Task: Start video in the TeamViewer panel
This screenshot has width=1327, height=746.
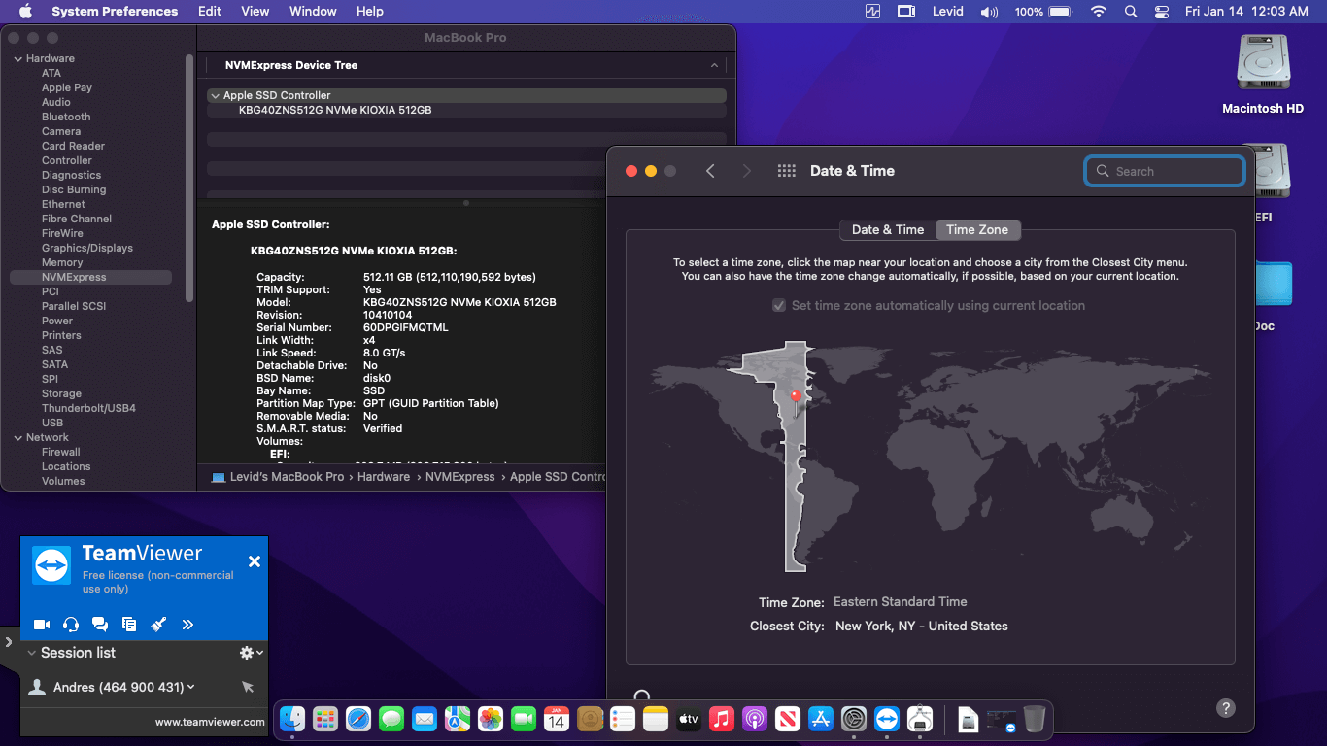Action: [x=42, y=624]
